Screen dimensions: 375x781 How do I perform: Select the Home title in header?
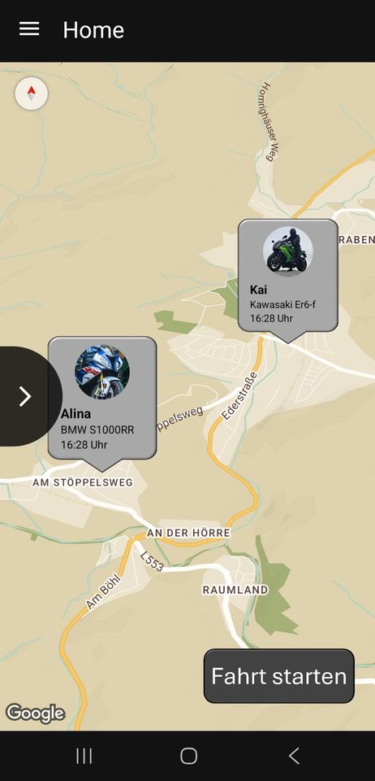point(93,30)
